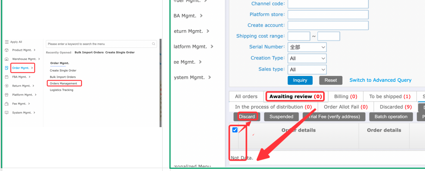
Task: Click the Platform Mgmt. store icon
Action: 7,95
